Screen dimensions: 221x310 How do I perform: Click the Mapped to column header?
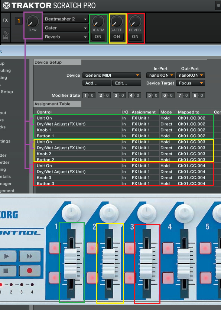click(x=195, y=112)
